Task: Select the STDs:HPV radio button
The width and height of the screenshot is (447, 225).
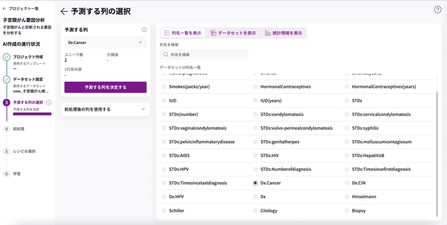Action: click(x=164, y=169)
